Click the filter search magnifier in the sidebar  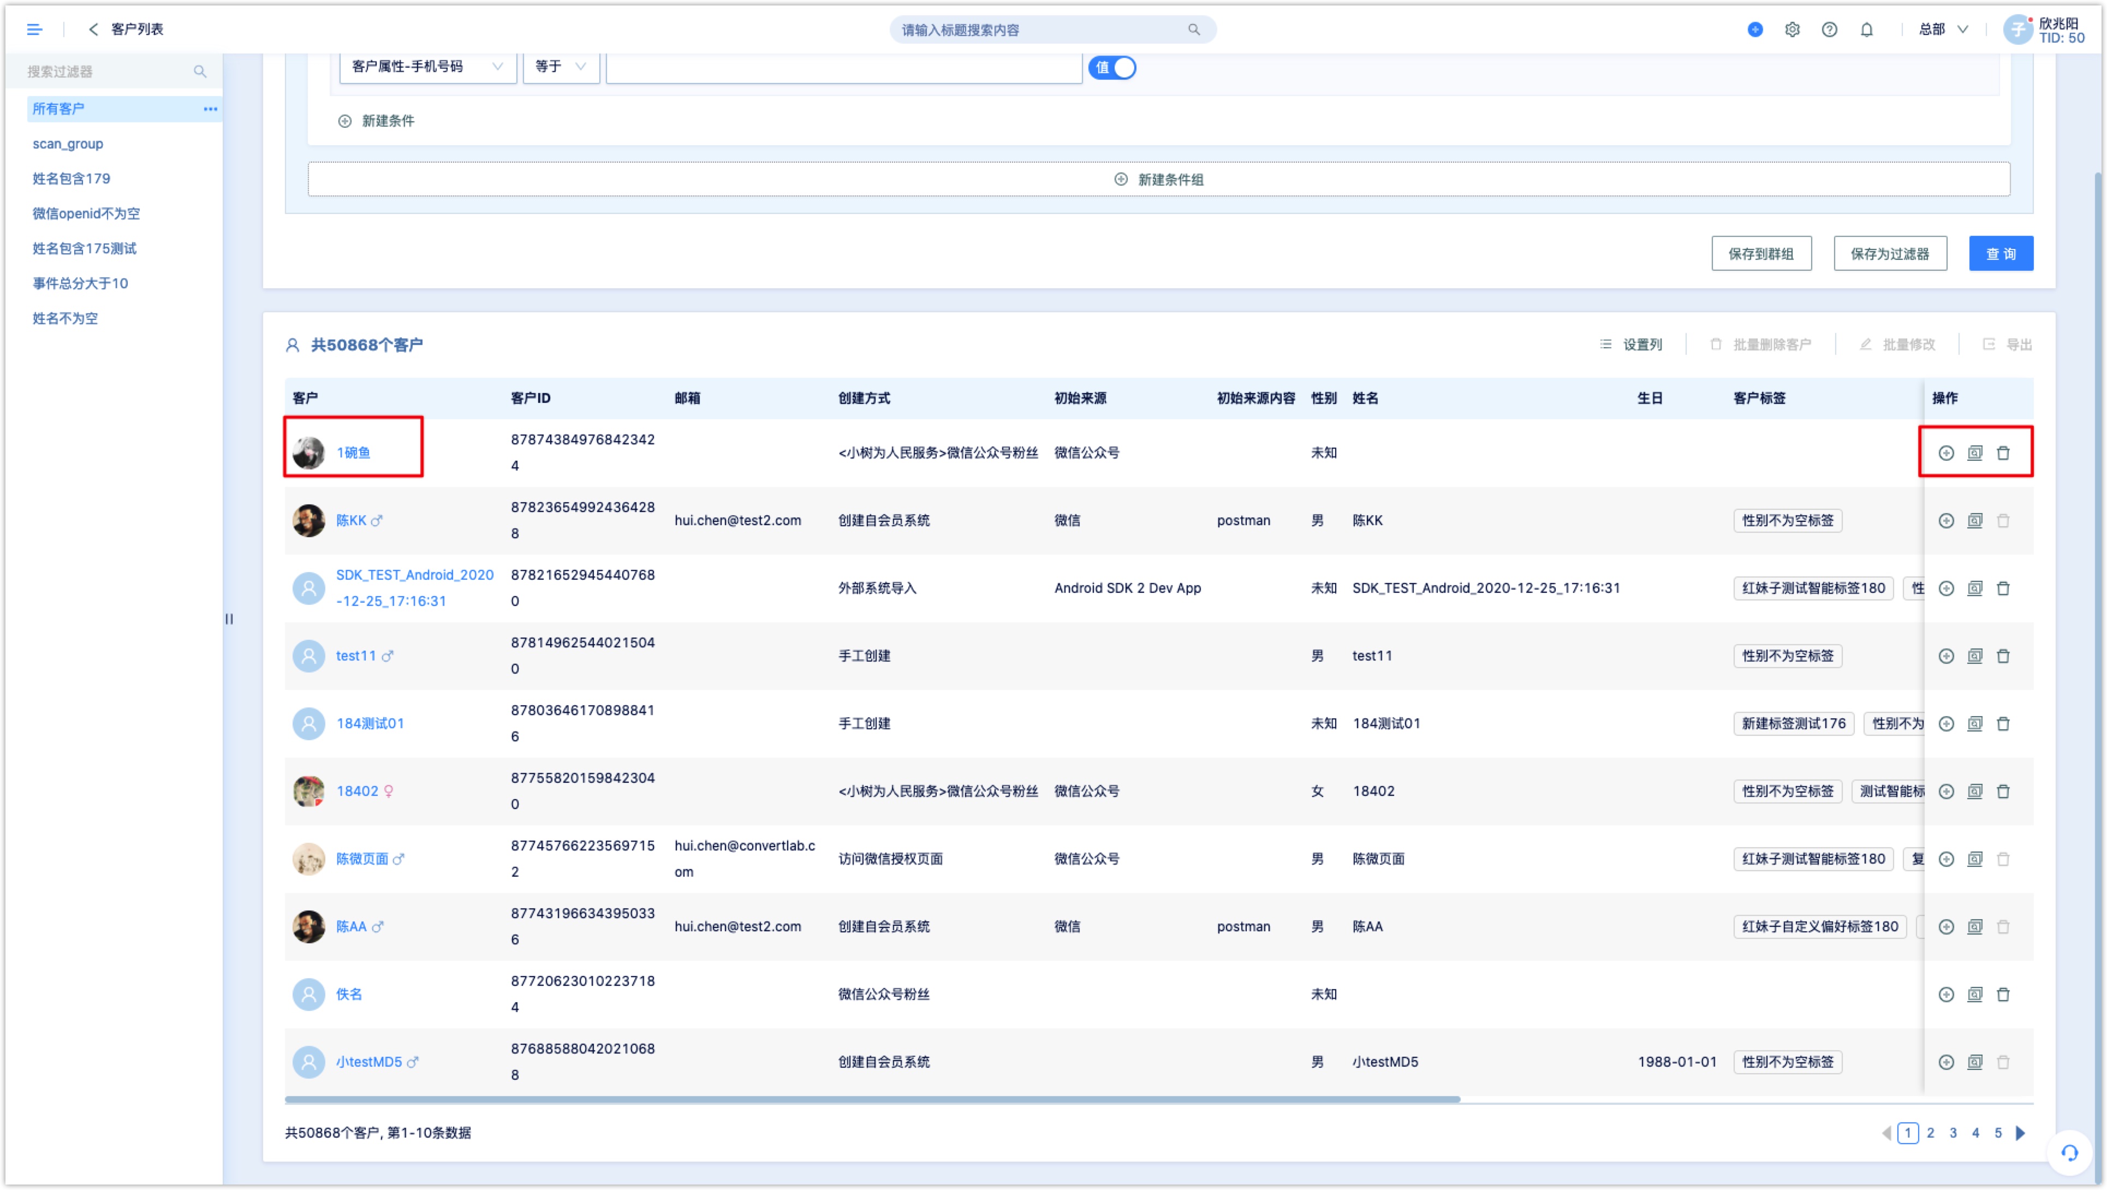(200, 71)
